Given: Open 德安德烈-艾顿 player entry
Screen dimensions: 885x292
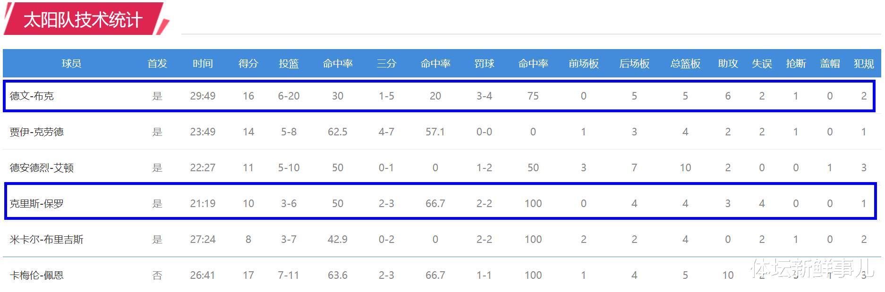Looking at the screenshot, I should tap(42, 168).
